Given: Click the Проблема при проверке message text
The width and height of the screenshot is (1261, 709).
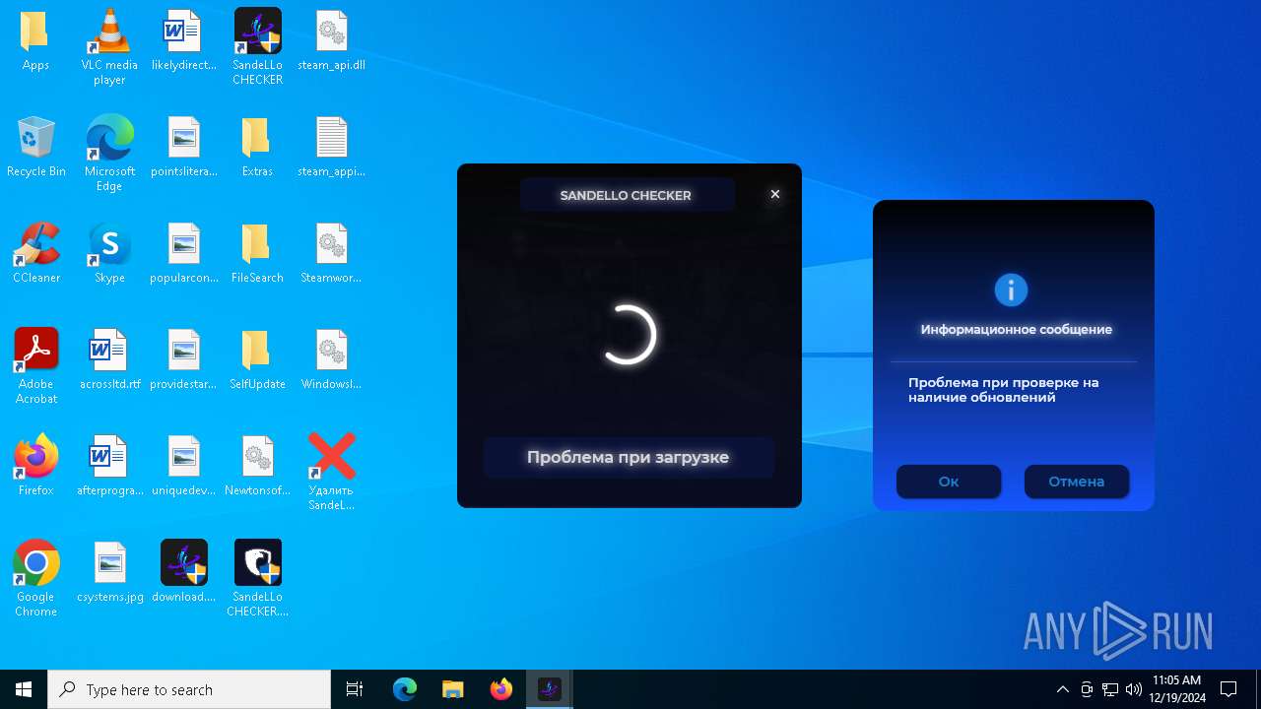Looking at the screenshot, I should click(1003, 390).
